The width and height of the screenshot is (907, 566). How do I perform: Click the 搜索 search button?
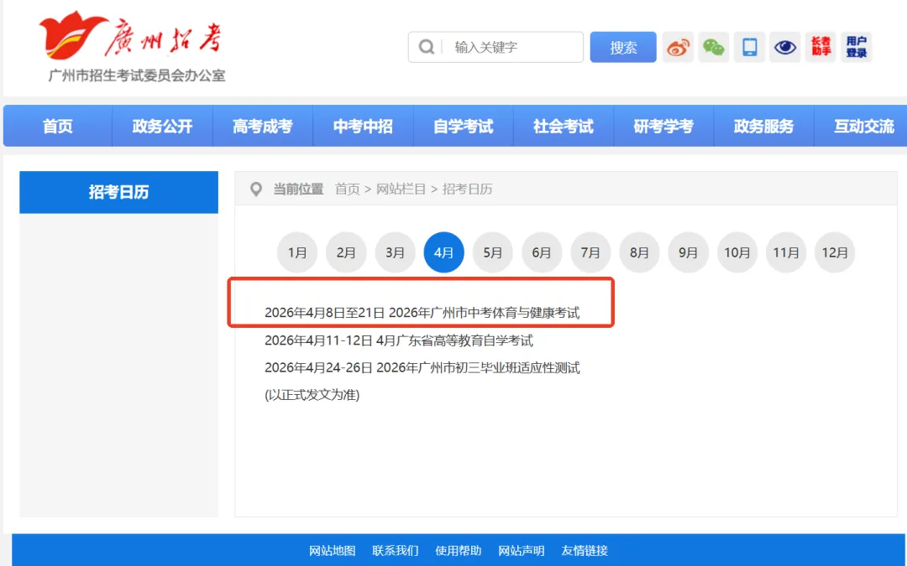coord(622,47)
